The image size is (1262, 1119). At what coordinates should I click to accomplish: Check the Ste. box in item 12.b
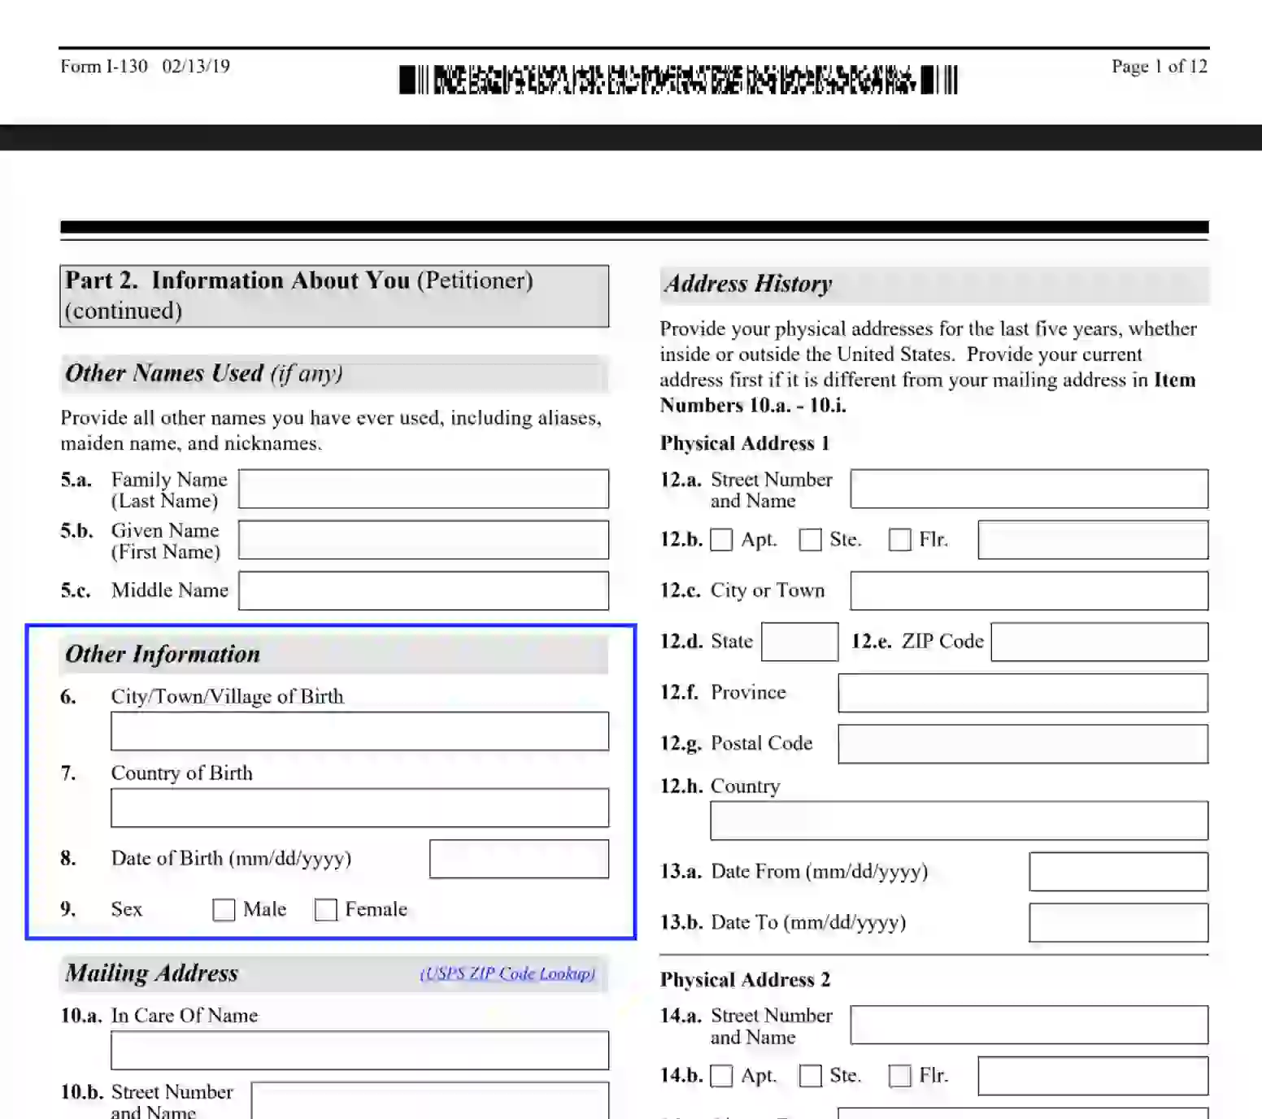pyautogui.click(x=811, y=539)
